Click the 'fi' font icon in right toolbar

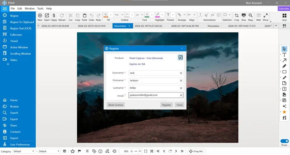click(x=284, y=118)
